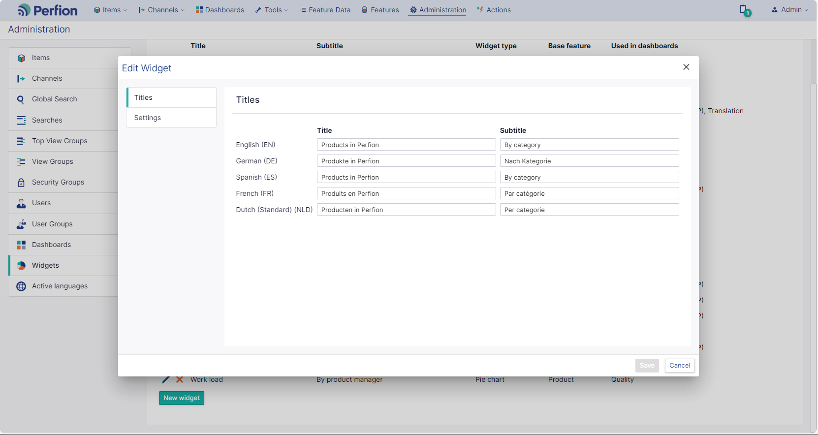Open the Items menu in top navigation
This screenshot has height=435, width=818.
[x=110, y=10]
